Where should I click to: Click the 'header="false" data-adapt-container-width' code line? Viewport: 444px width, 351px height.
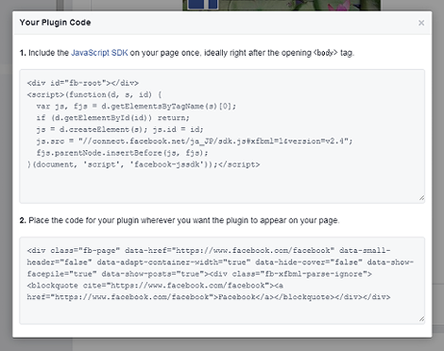click(x=220, y=262)
